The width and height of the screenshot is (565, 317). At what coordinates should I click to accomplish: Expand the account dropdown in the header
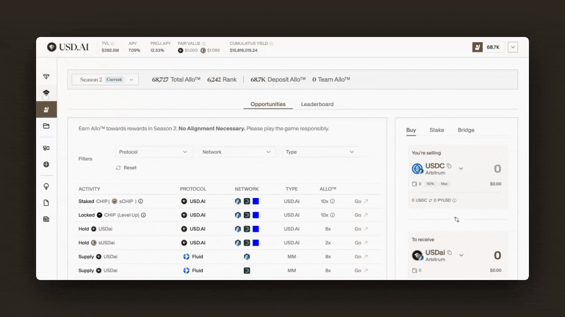point(513,47)
